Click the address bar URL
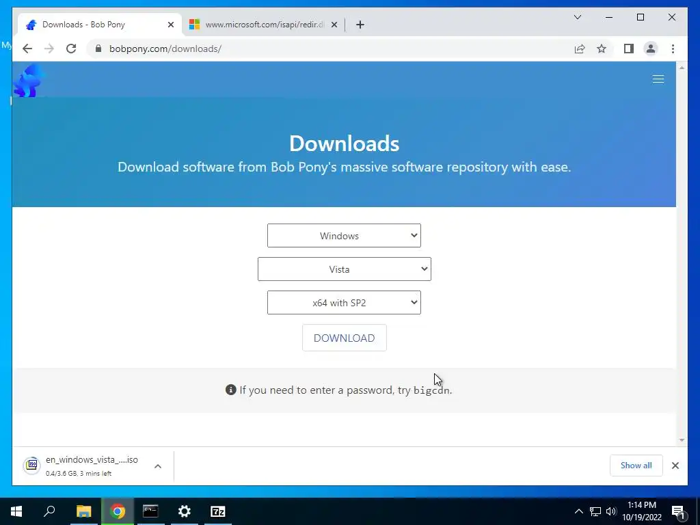The image size is (700, 525). 165,49
